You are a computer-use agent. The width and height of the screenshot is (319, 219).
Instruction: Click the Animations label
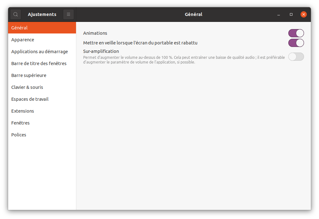tap(95, 33)
